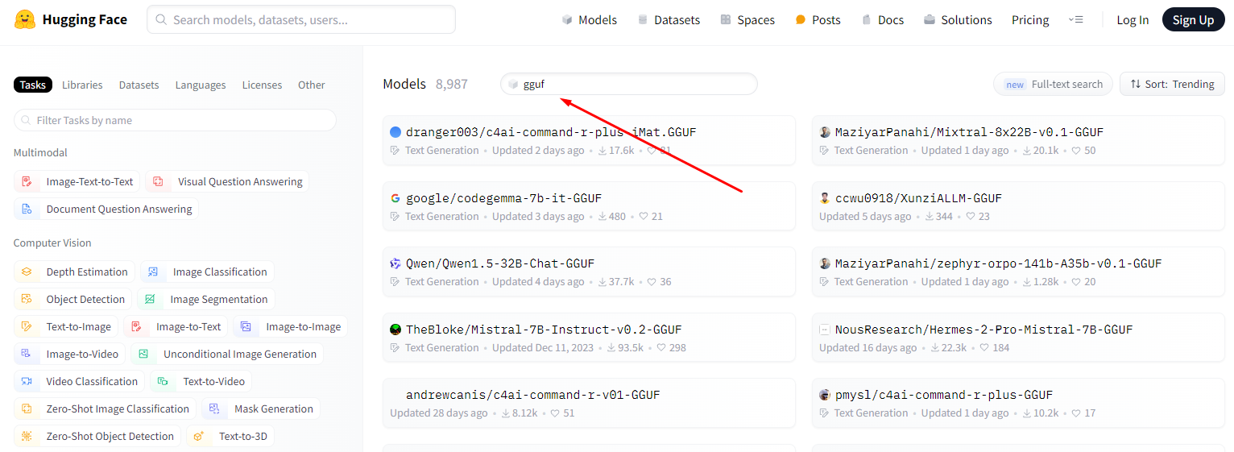Open NousResearch/Hermes-2-Pro-Mistral-7B-GGUF model
1234x452 pixels.
[x=1018, y=338]
